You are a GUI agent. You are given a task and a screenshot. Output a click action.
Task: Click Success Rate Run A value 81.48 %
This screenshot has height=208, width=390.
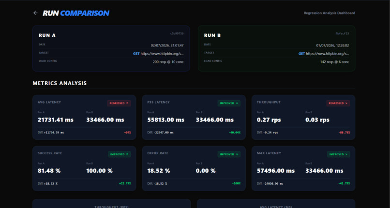coord(49,171)
